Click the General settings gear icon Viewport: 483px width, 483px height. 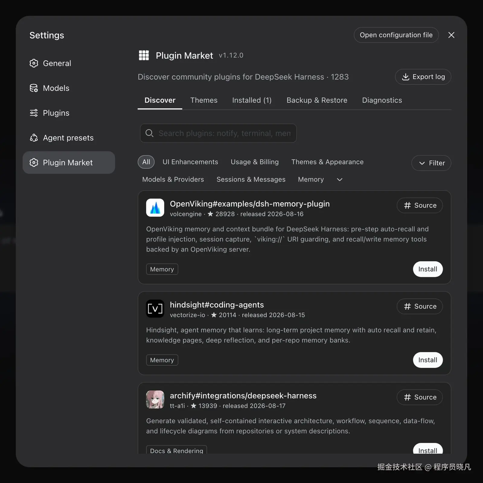(x=34, y=63)
